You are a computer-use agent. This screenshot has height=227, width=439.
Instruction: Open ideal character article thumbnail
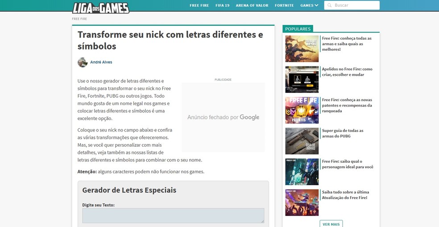pos(302,172)
